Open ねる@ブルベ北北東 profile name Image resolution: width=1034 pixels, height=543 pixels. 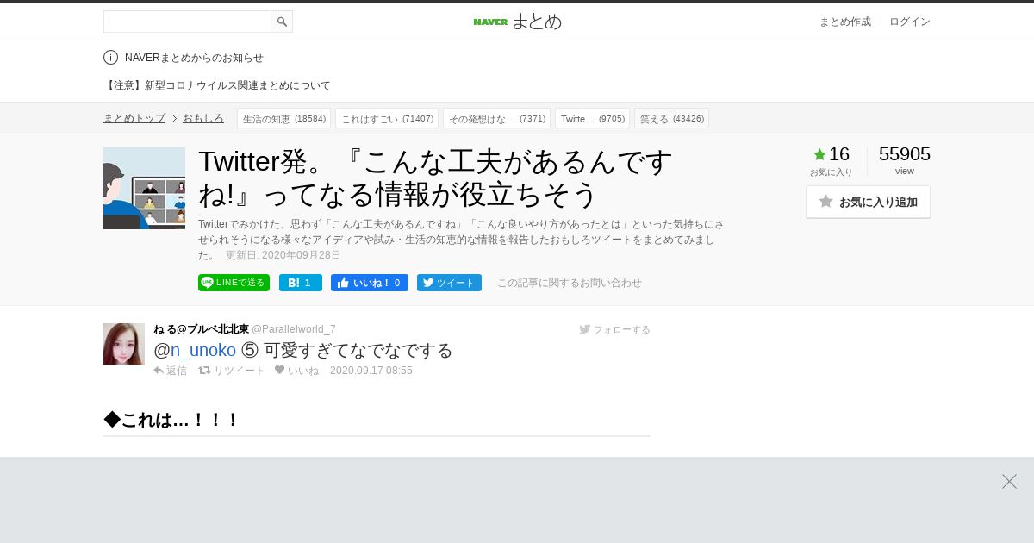point(201,329)
